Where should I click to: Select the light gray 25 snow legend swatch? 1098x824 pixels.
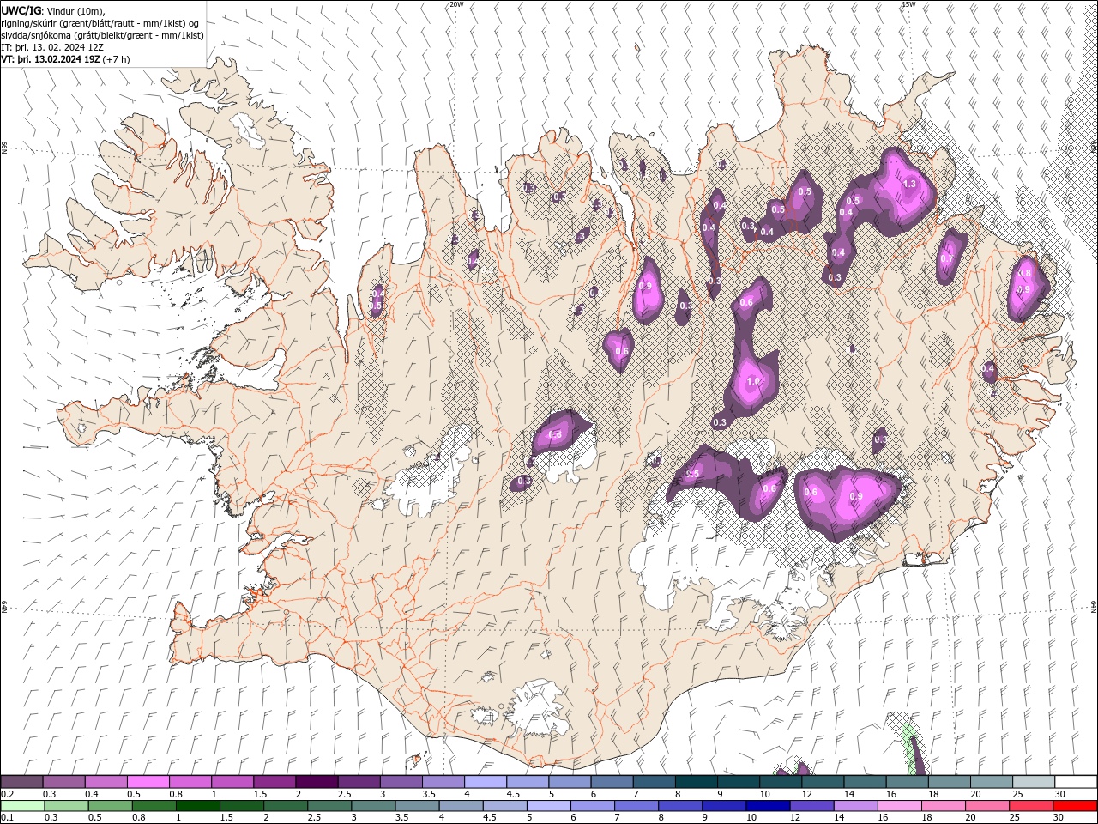pyautogui.click(x=1033, y=782)
